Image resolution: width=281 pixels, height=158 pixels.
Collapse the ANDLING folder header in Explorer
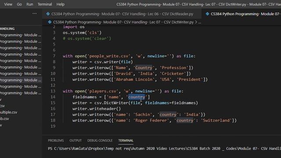pos(7,29)
